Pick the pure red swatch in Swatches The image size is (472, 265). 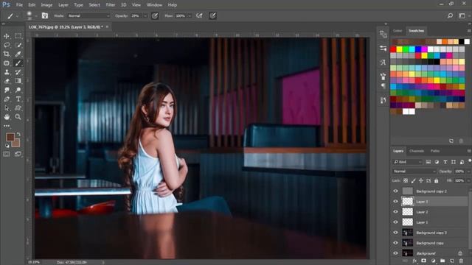click(393, 49)
